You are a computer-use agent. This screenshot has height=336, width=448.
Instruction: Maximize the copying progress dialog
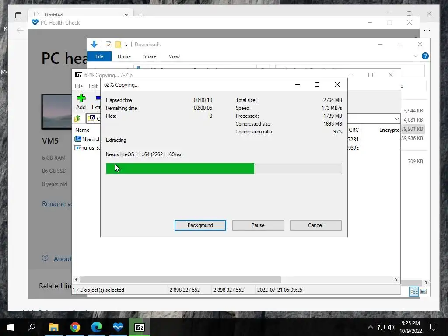[317, 84]
